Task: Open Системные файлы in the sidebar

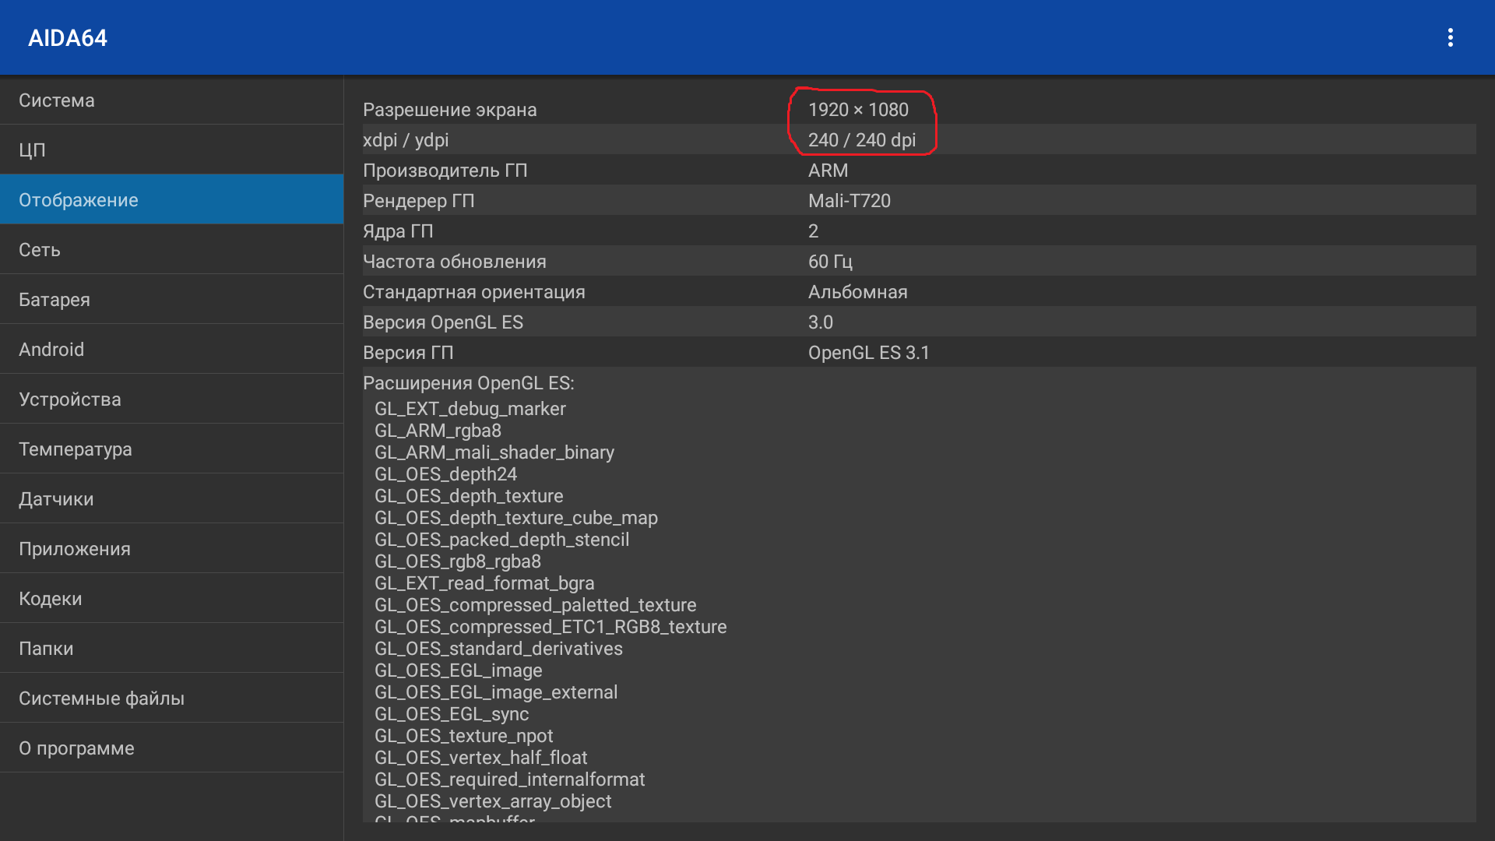Action: pyautogui.click(x=171, y=698)
